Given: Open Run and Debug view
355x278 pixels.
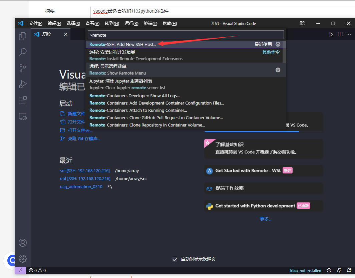Looking at the screenshot, I should tap(22, 84).
